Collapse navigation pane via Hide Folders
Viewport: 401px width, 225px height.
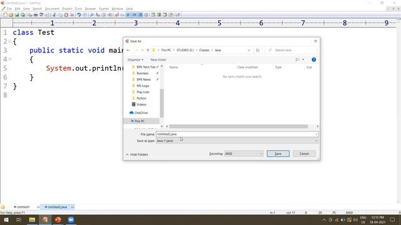click(x=137, y=154)
